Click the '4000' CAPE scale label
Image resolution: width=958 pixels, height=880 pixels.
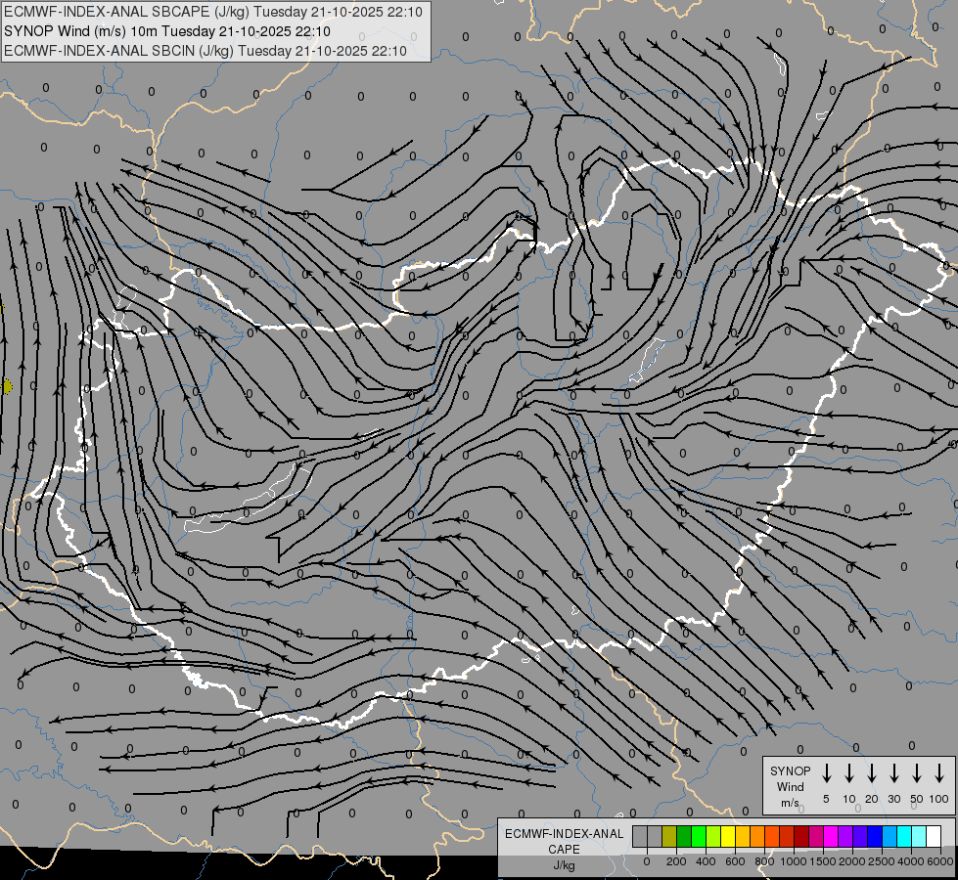point(910,861)
